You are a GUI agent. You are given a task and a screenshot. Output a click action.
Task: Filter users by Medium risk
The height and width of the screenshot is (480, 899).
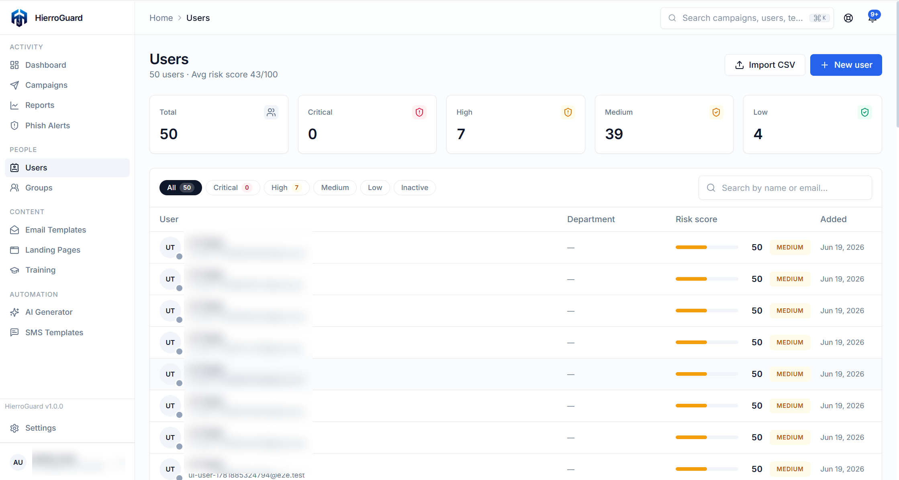click(x=335, y=188)
